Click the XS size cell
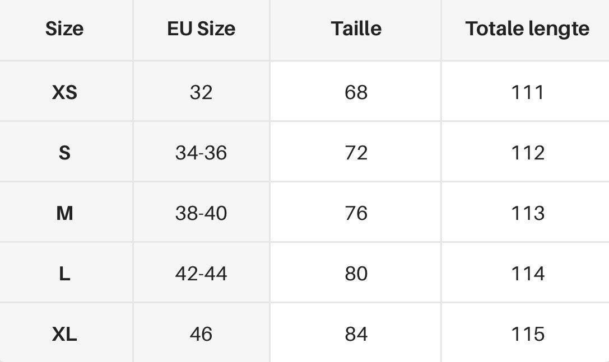The image size is (609, 362). (64, 92)
